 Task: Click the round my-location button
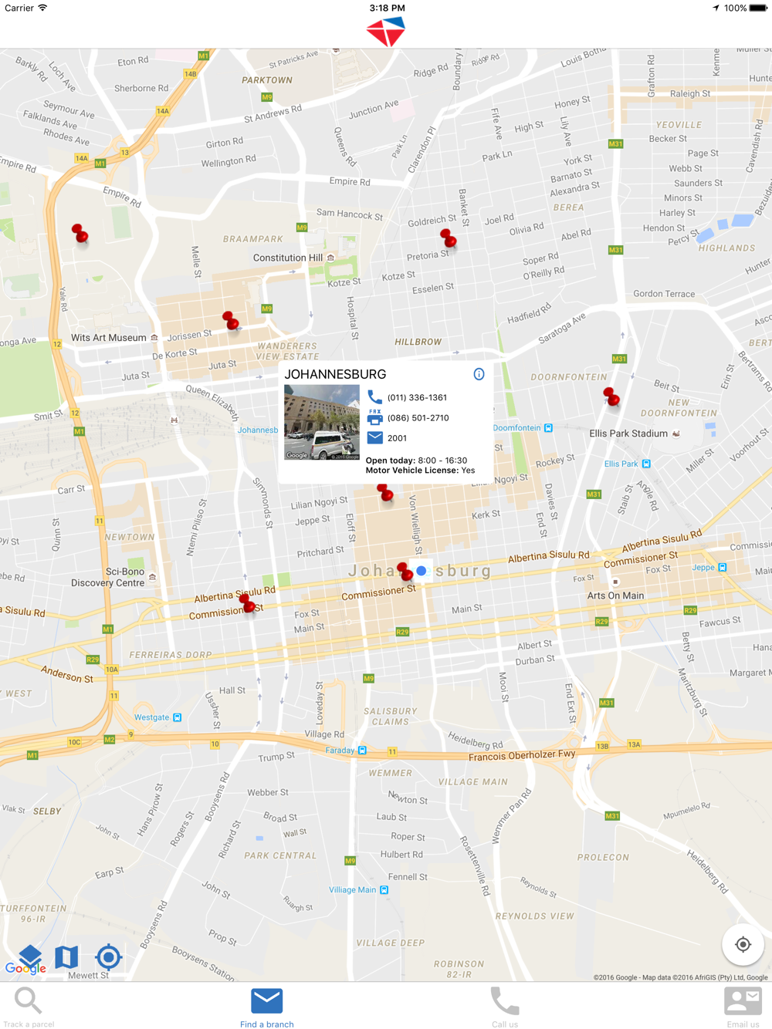point(743,944)
